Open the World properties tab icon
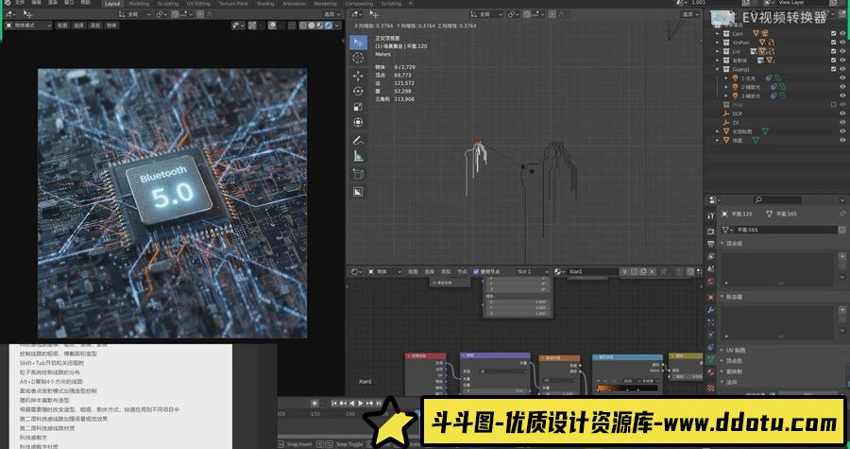Screen dimensions: 850x449 [710, 282]
